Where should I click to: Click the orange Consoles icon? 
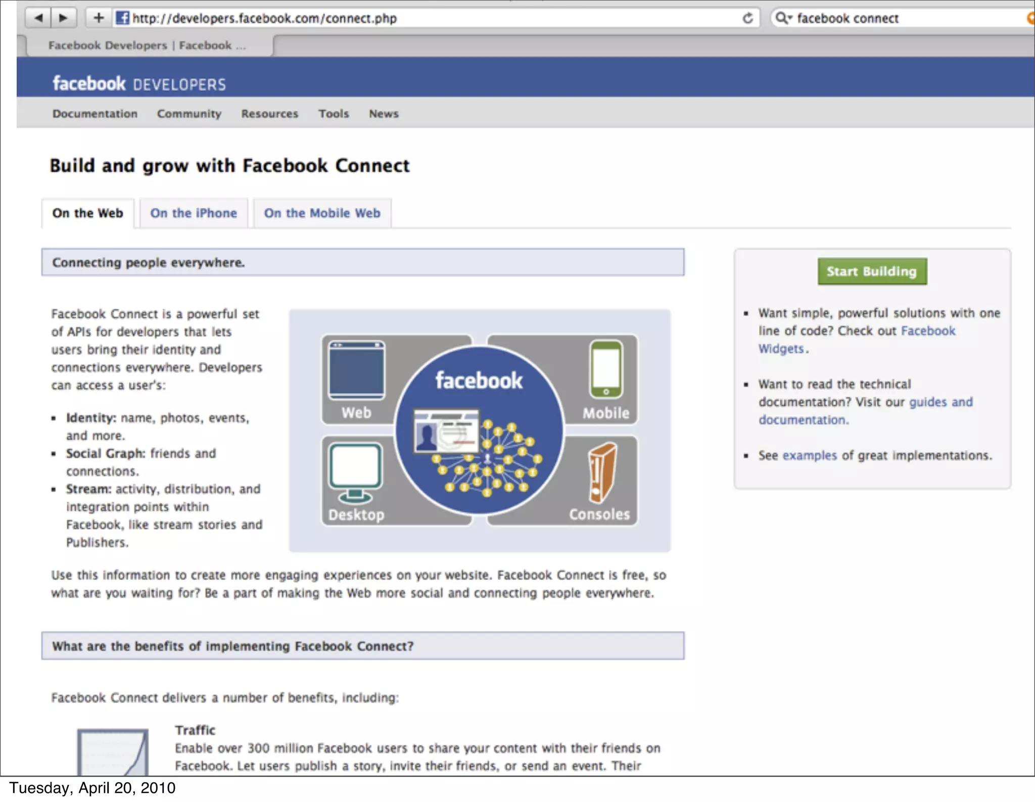(602, 473)
